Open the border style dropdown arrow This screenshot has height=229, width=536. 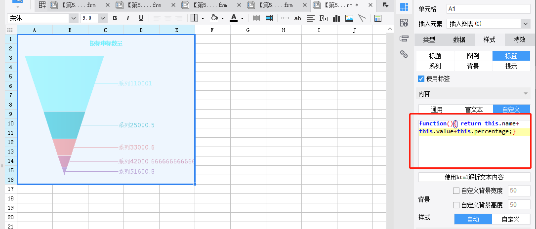coord(203,18)
